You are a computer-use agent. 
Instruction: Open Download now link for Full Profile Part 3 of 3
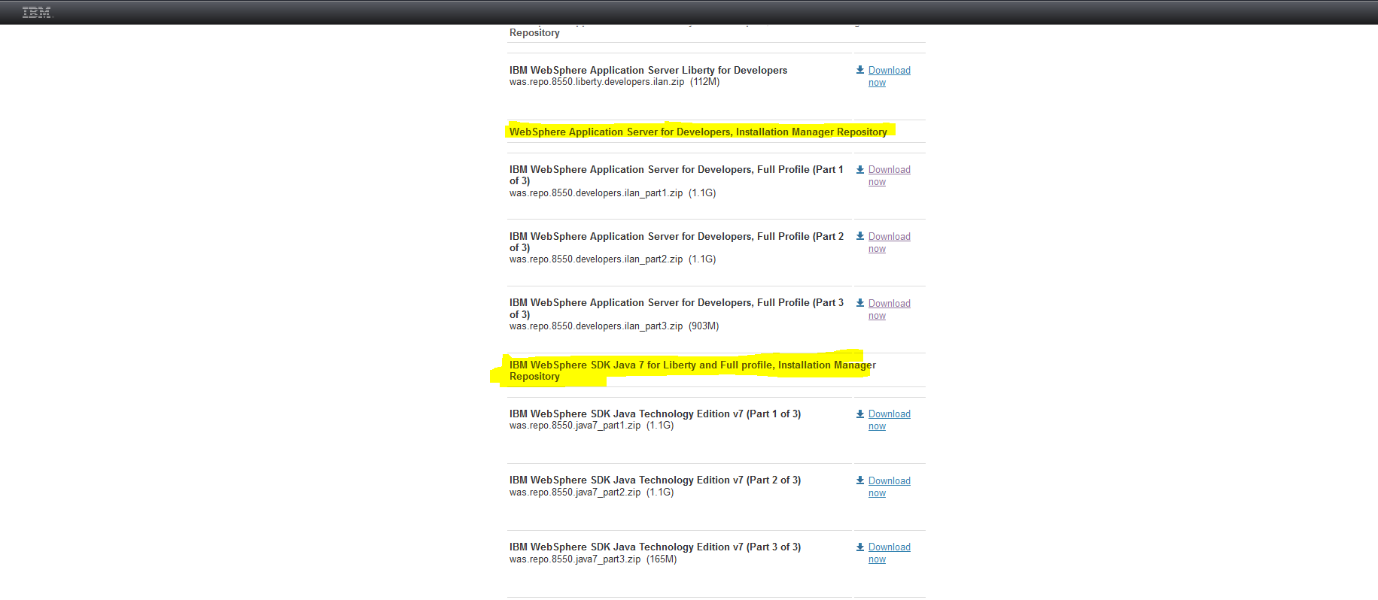[x=889, y=309]
